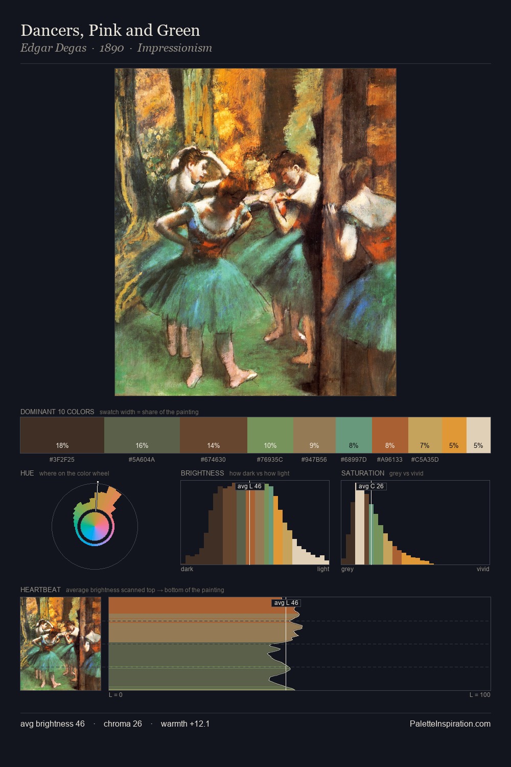
Task: Click the L = 100 axis label
Action: pos(480,695)
